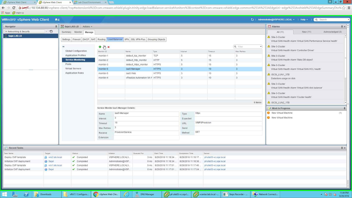Open the vro2.lab.local target link
Image resolution: width=352 pixels, height=198 pixels.
pos(55,157)
